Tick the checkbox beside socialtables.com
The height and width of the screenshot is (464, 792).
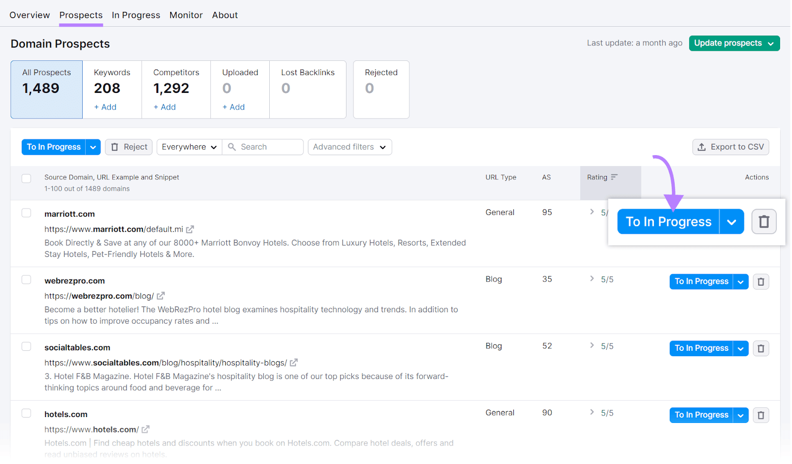click(26, 346)
